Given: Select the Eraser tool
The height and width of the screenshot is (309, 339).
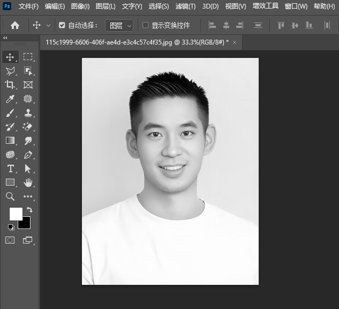Looking at the screenshot, I should pos(28,127).
